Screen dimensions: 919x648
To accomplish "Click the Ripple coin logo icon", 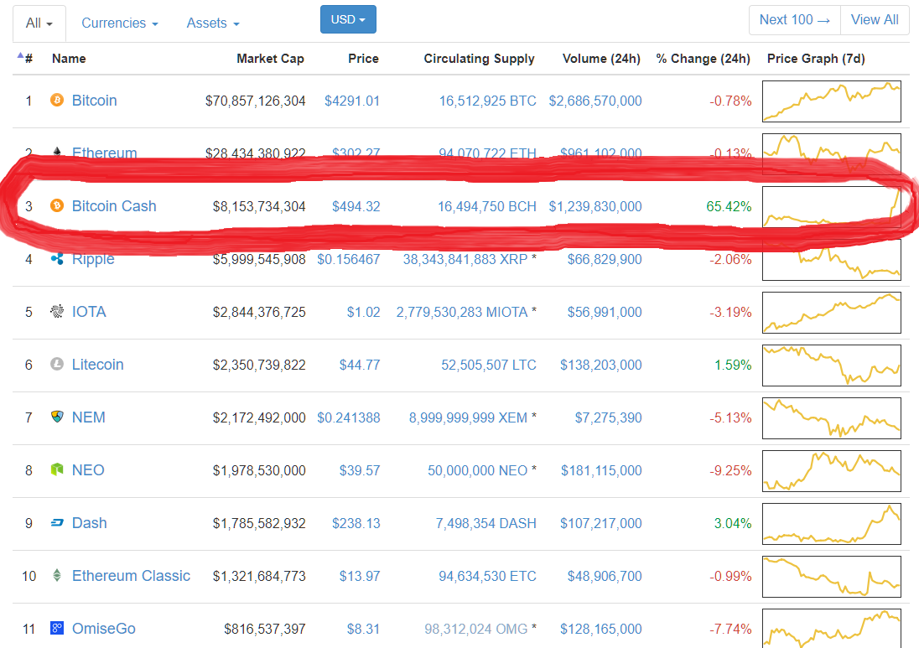I will pyautogui.click(x=56, y=259).
